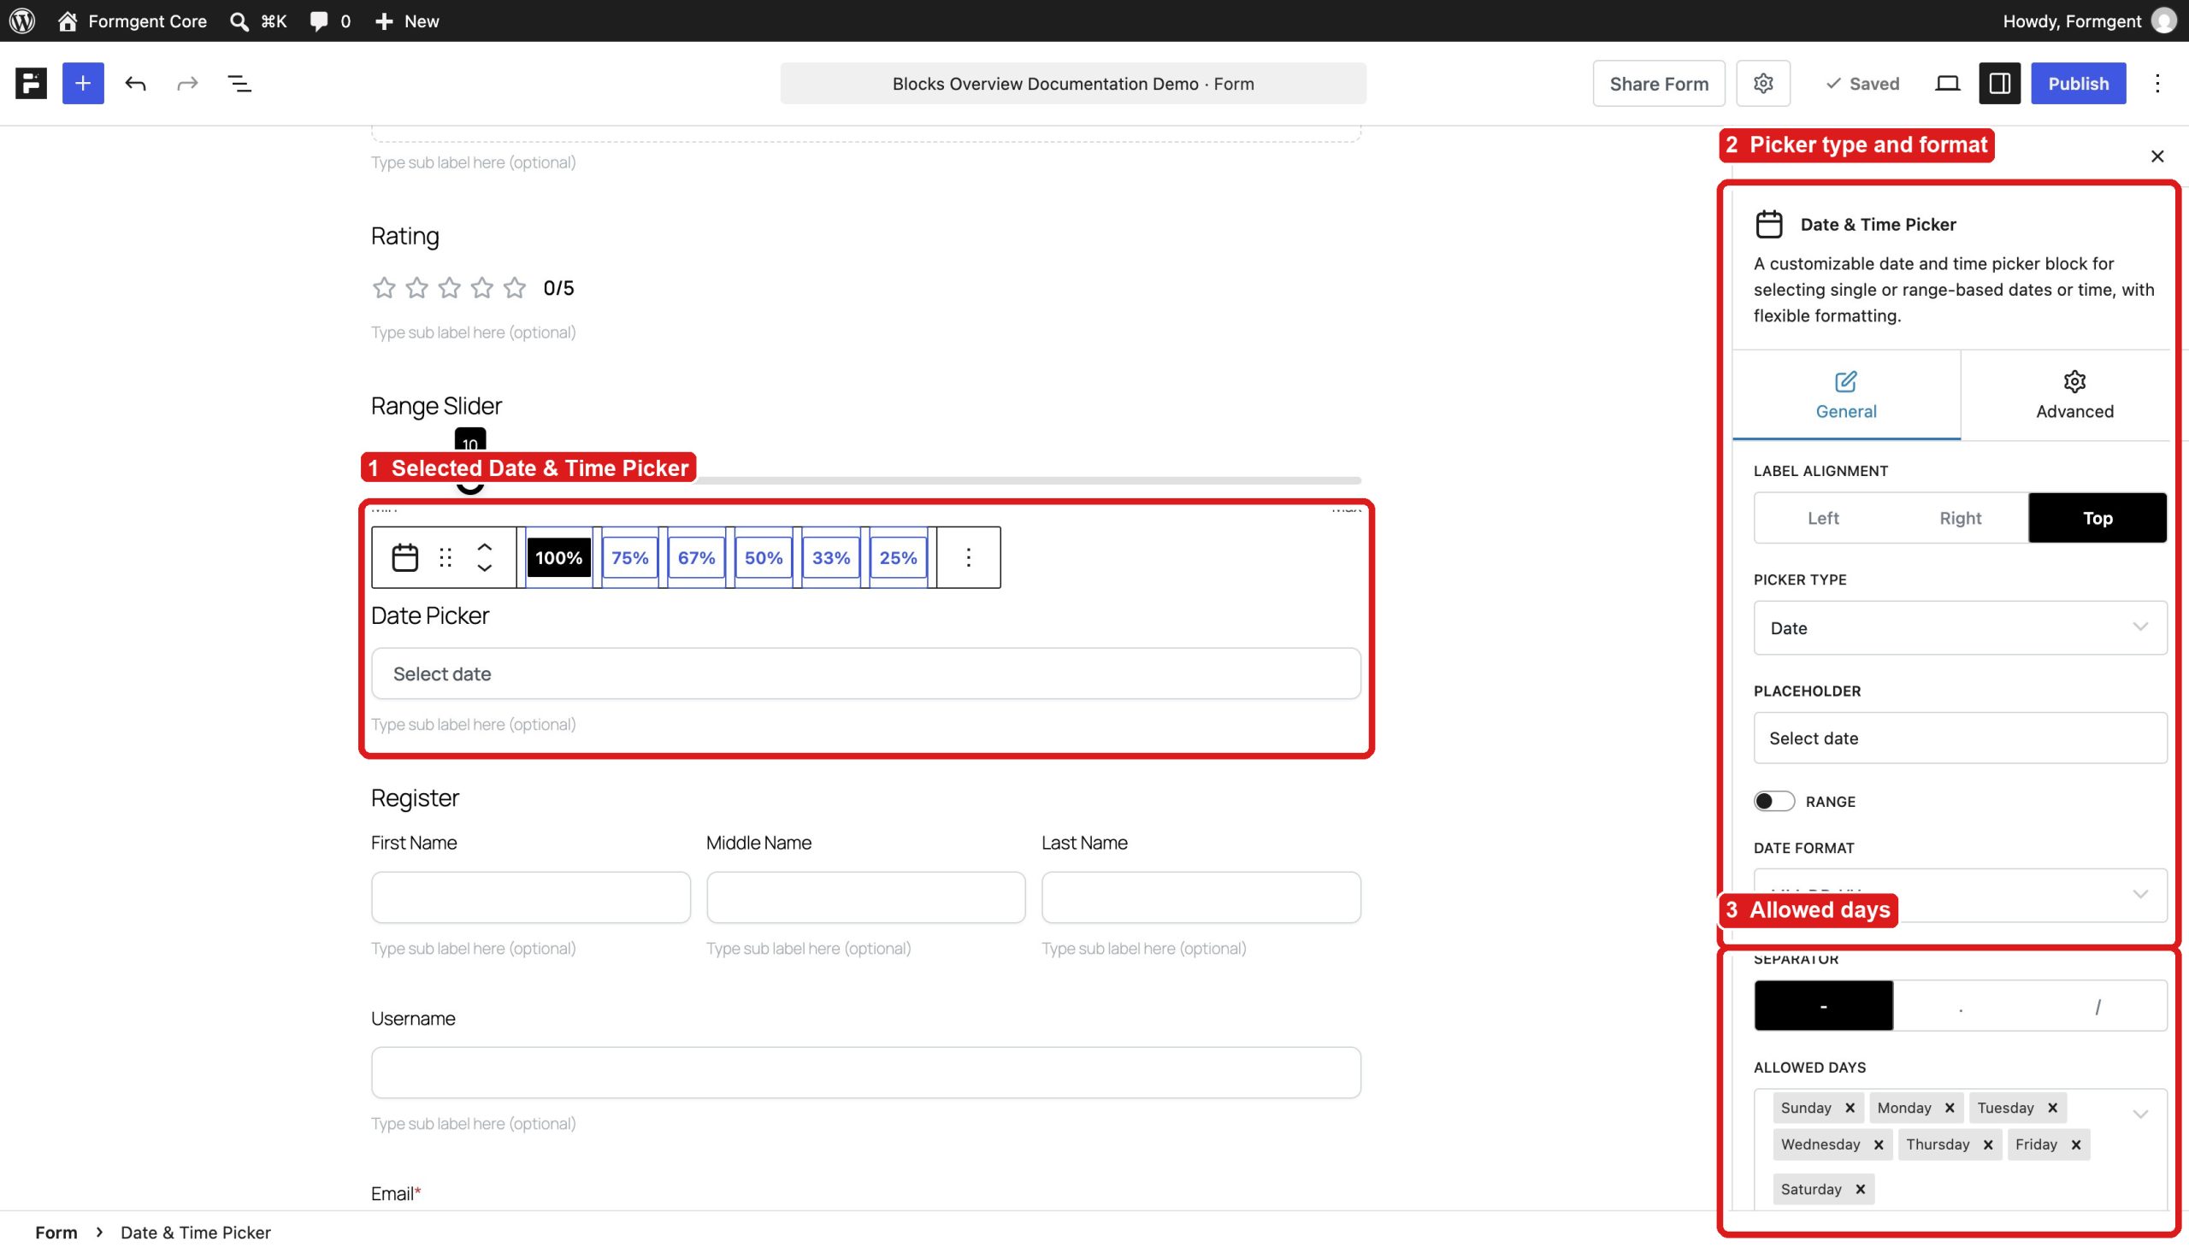Move the Date Picker block down
2189x1253 pixels.
(485, 568)
